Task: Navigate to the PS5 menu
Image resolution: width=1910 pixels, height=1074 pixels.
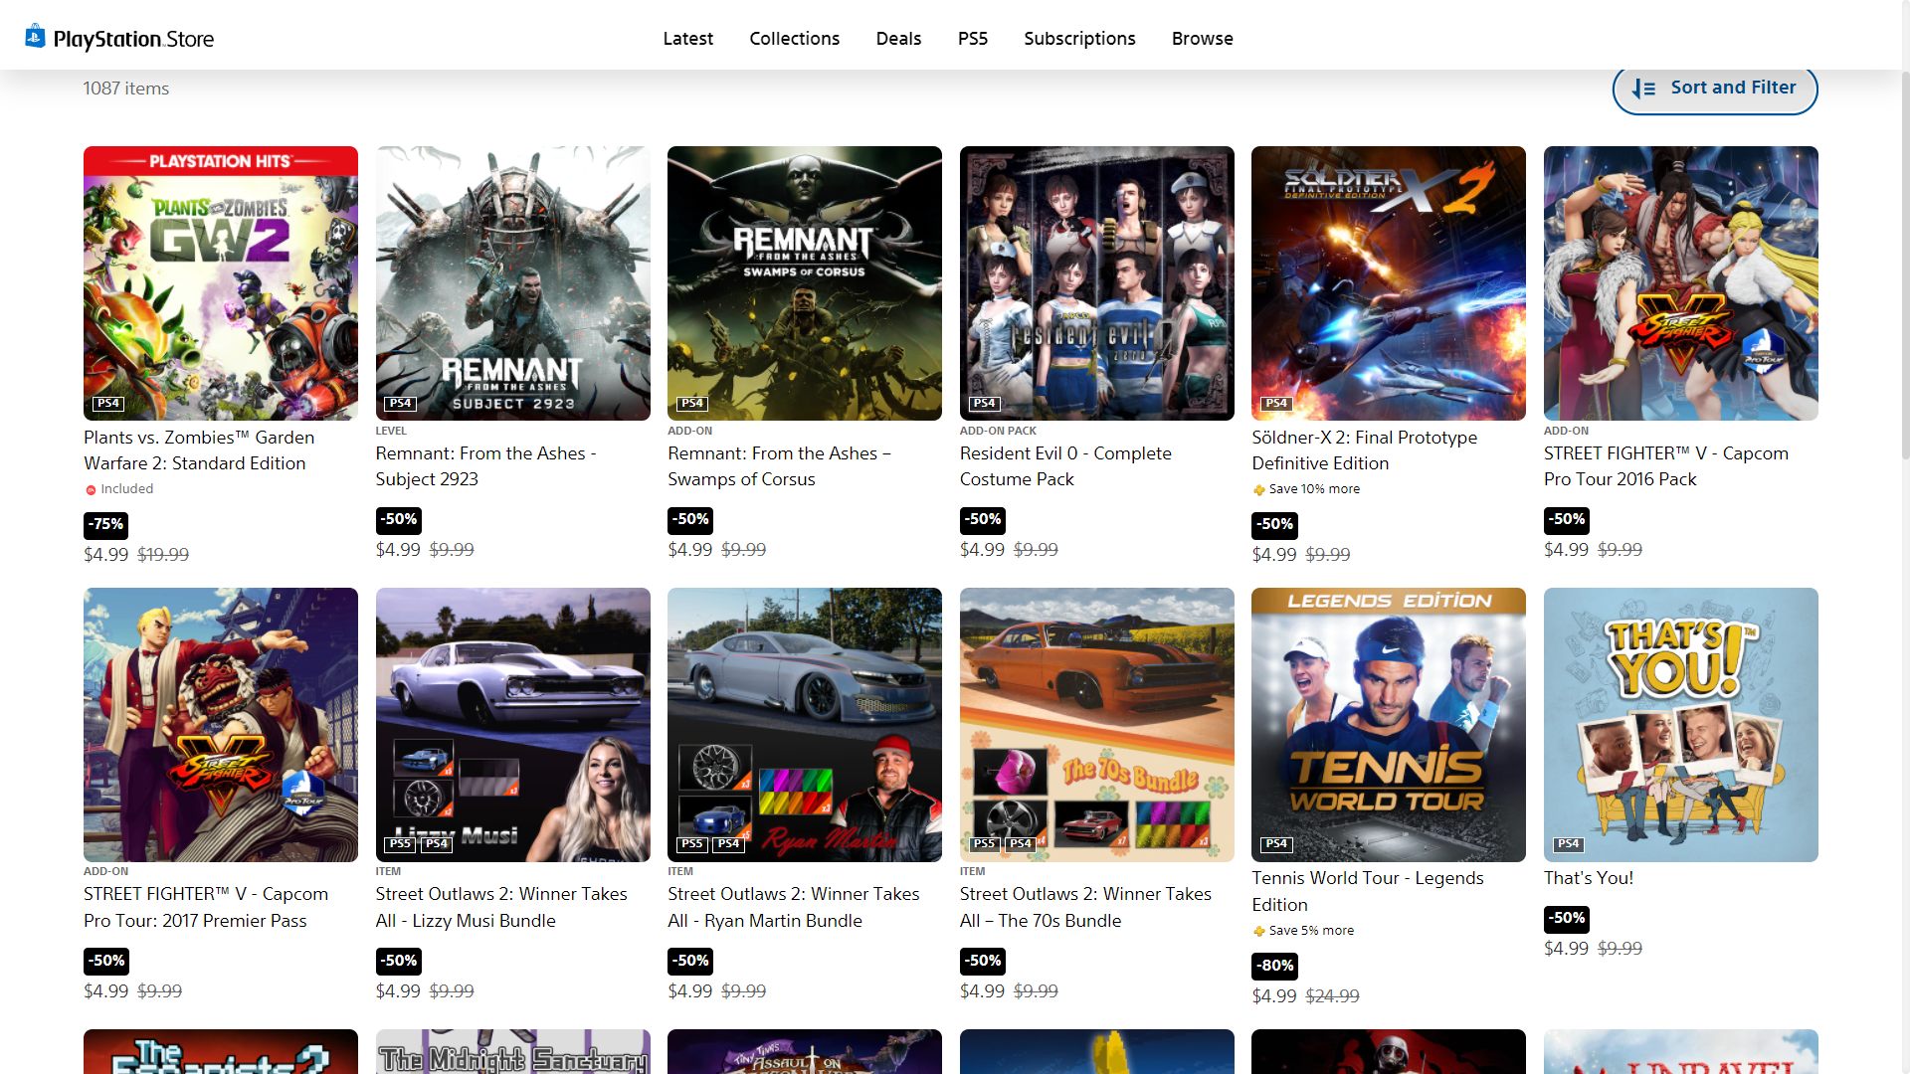Action: (972, 38)
